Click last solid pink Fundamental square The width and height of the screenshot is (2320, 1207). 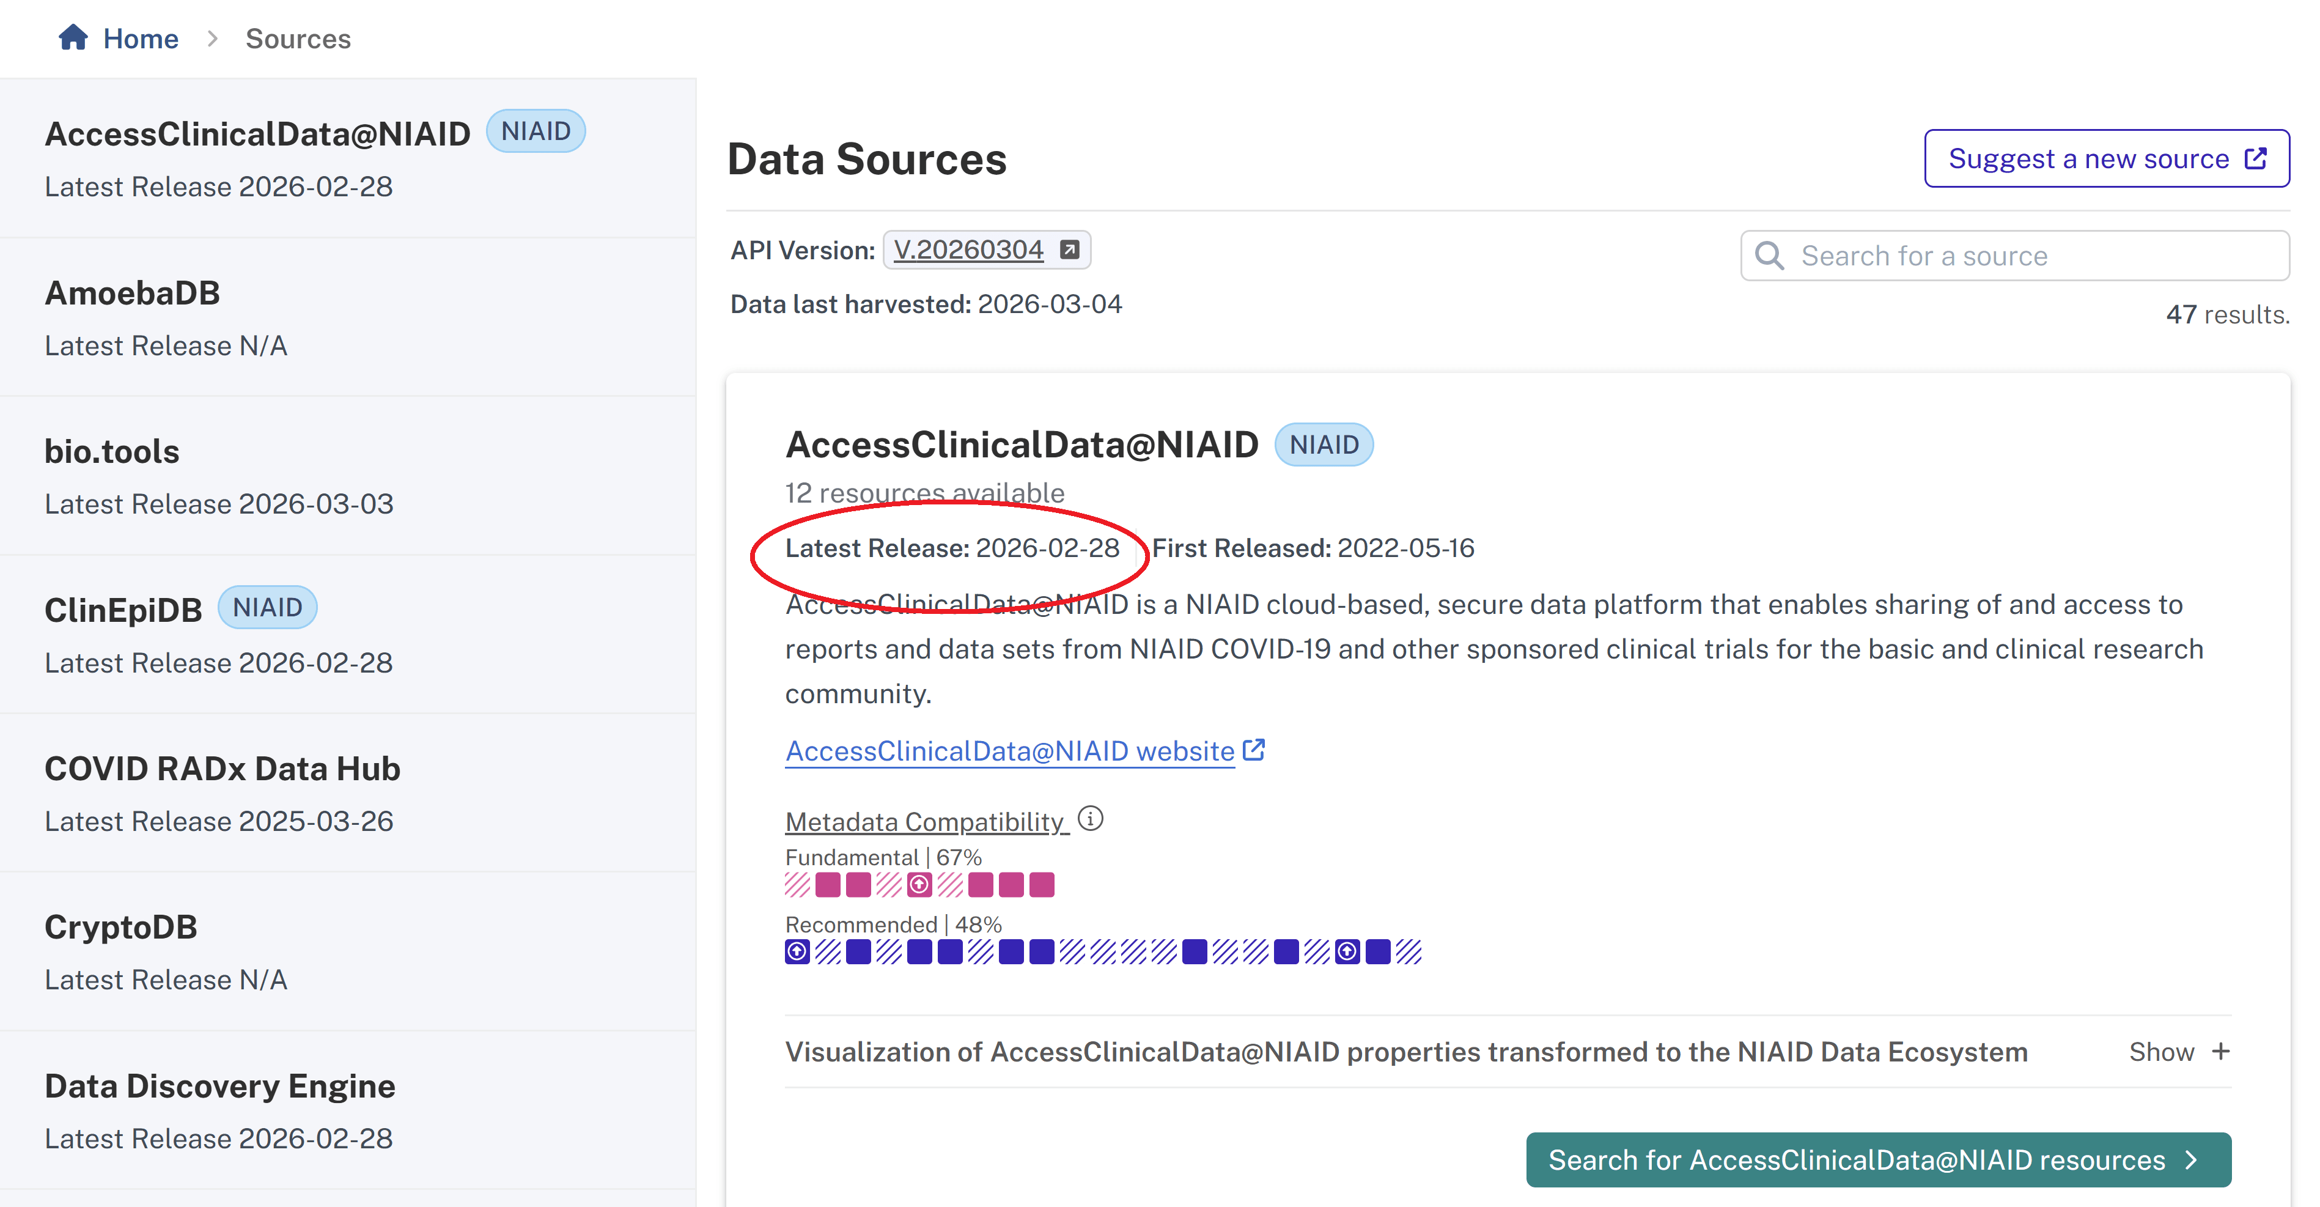click(1041, 885)
